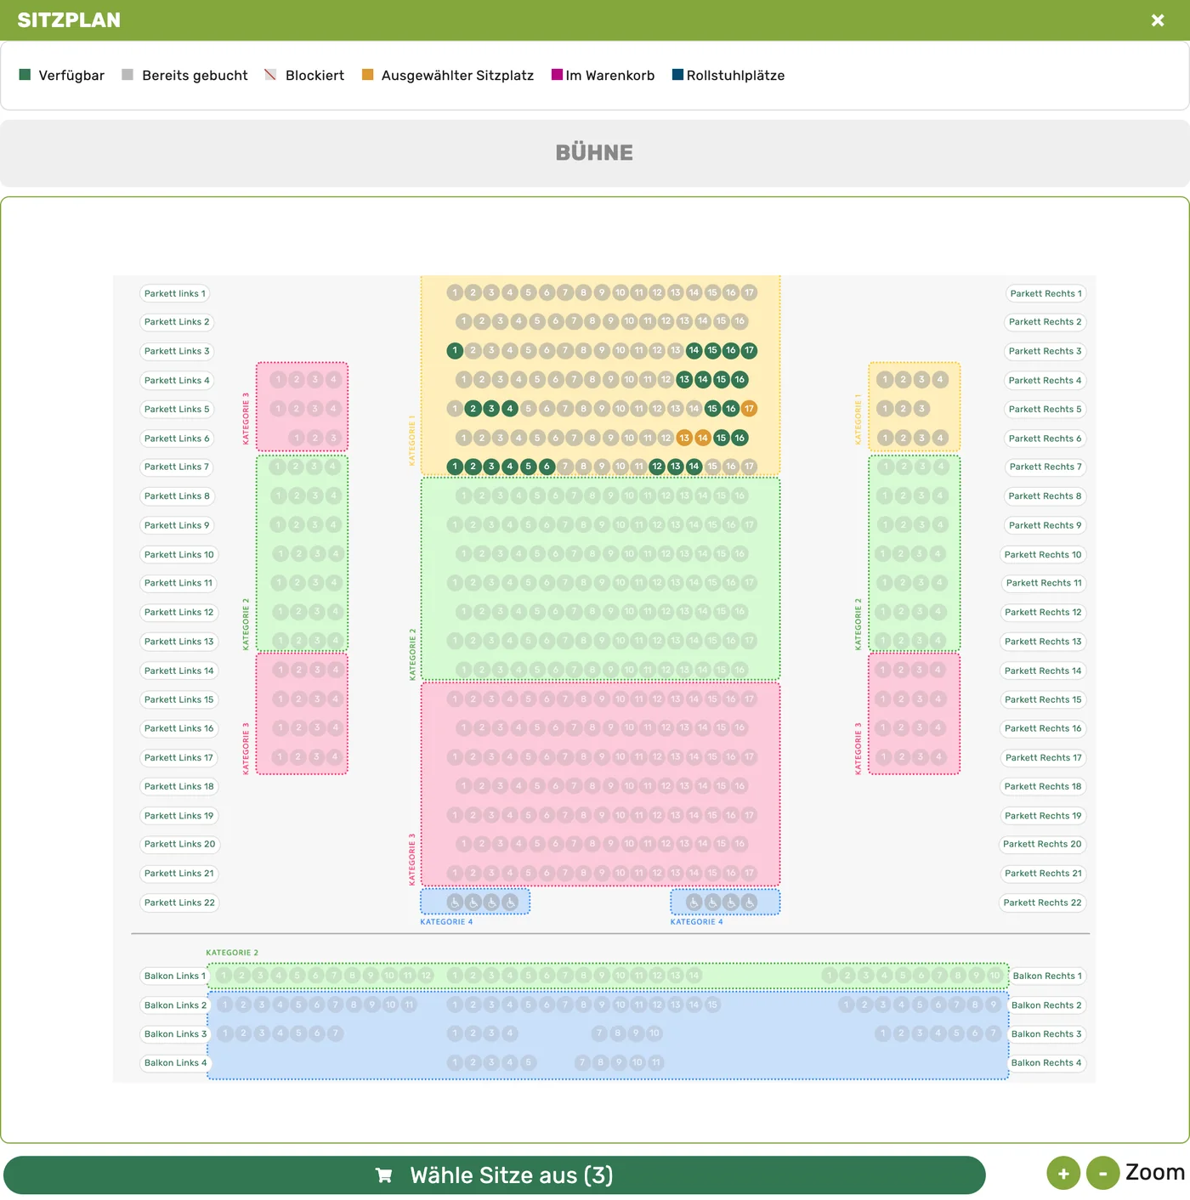This screenshot has height=1200, width=1190.
Task: Click the 'Parkett links 1' row label
Action: pyautogui.click(x=174, y=294)
